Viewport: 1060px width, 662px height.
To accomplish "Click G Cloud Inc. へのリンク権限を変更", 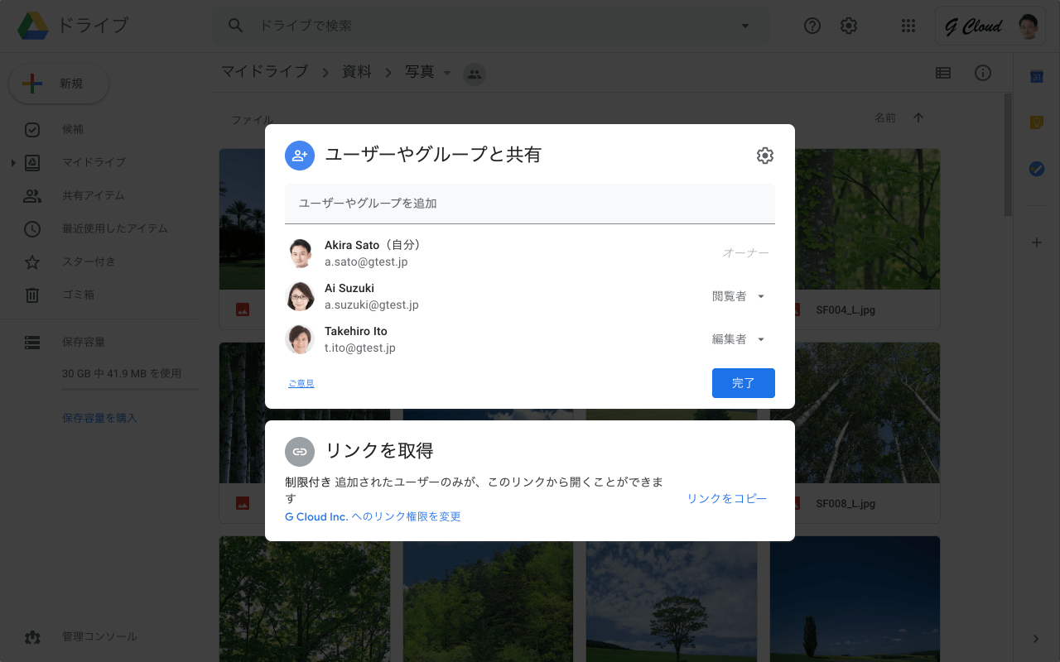I will click(x=373, y=516).
